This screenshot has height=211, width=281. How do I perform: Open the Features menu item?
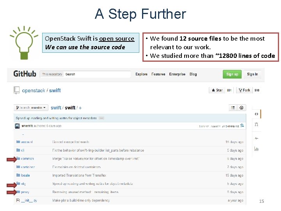coord(158,74)
